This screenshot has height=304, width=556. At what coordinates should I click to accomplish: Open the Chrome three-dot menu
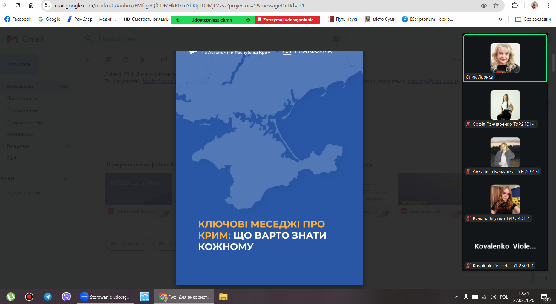(548, 5)
